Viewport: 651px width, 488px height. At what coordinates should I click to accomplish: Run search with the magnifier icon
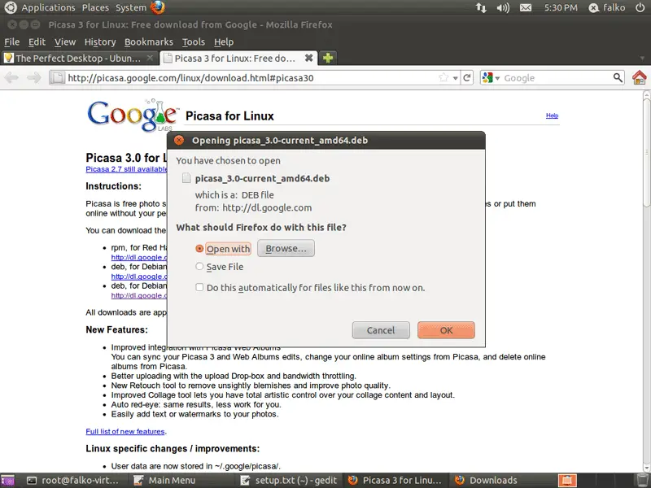pos(618,77)
